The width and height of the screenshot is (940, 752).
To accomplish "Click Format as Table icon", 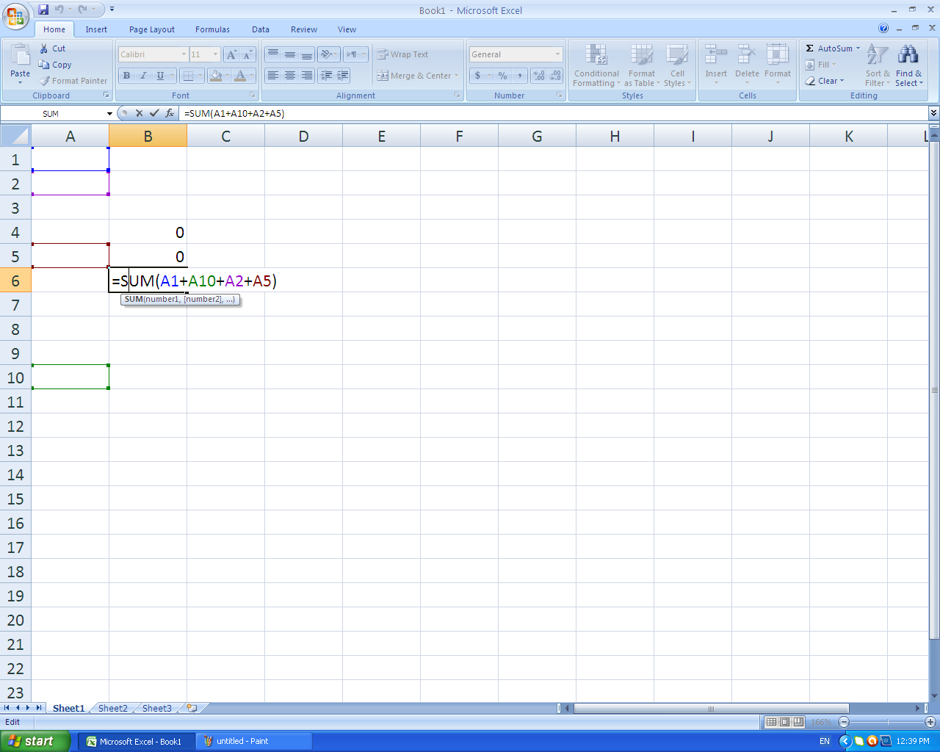I will pos(641,55).
